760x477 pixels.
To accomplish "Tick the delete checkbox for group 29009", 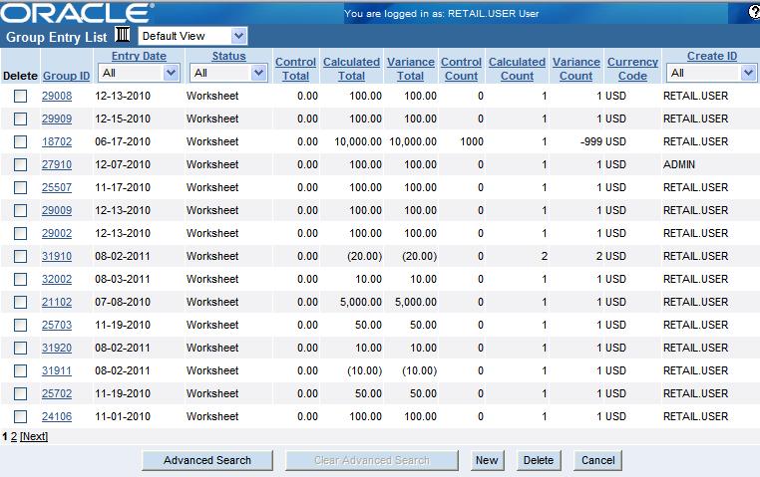I will pyautogui.click(x=20, y=210).
